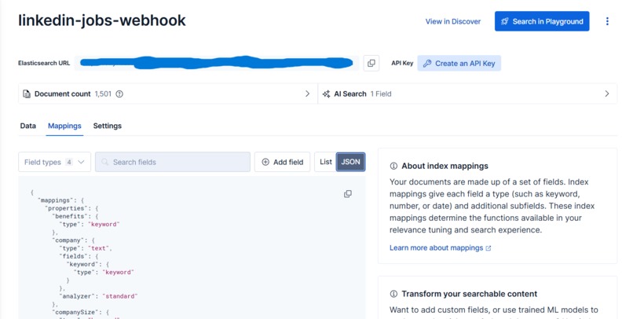633x319 pixels.
Task: Open the Field types filter dropdown
Action: [x=54, y=162]
